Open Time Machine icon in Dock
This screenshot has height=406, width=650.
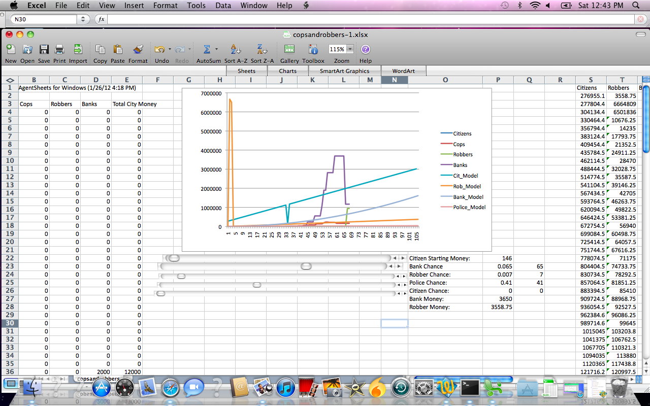401,389
